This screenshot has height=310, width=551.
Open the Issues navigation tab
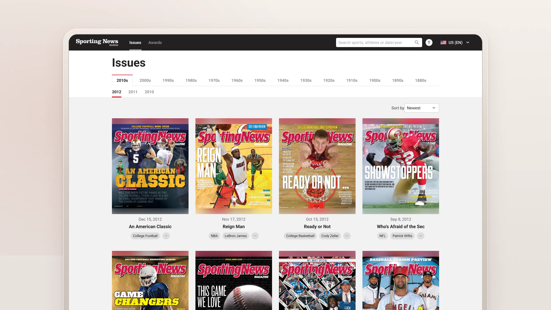(135, 42)
